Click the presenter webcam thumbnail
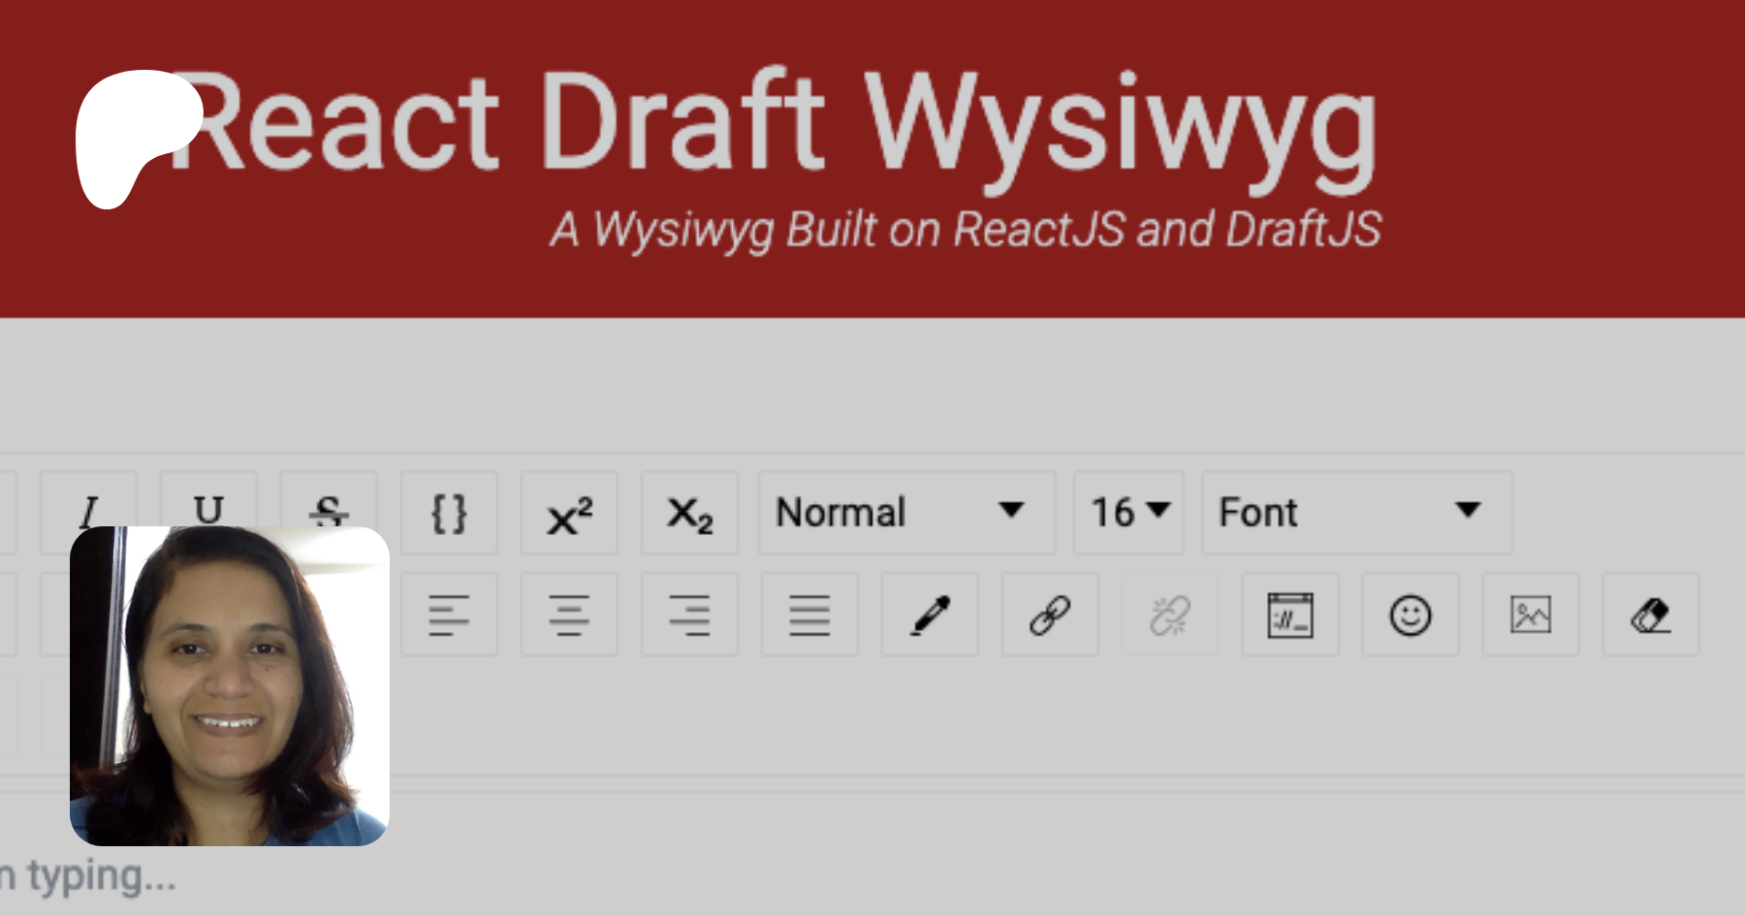 [230, 686]
